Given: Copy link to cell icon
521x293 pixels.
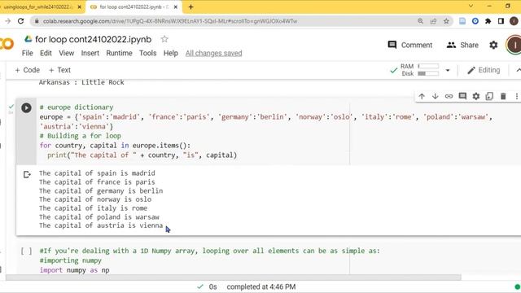Looking at the screenshot, I should click(x=449, y=96).
